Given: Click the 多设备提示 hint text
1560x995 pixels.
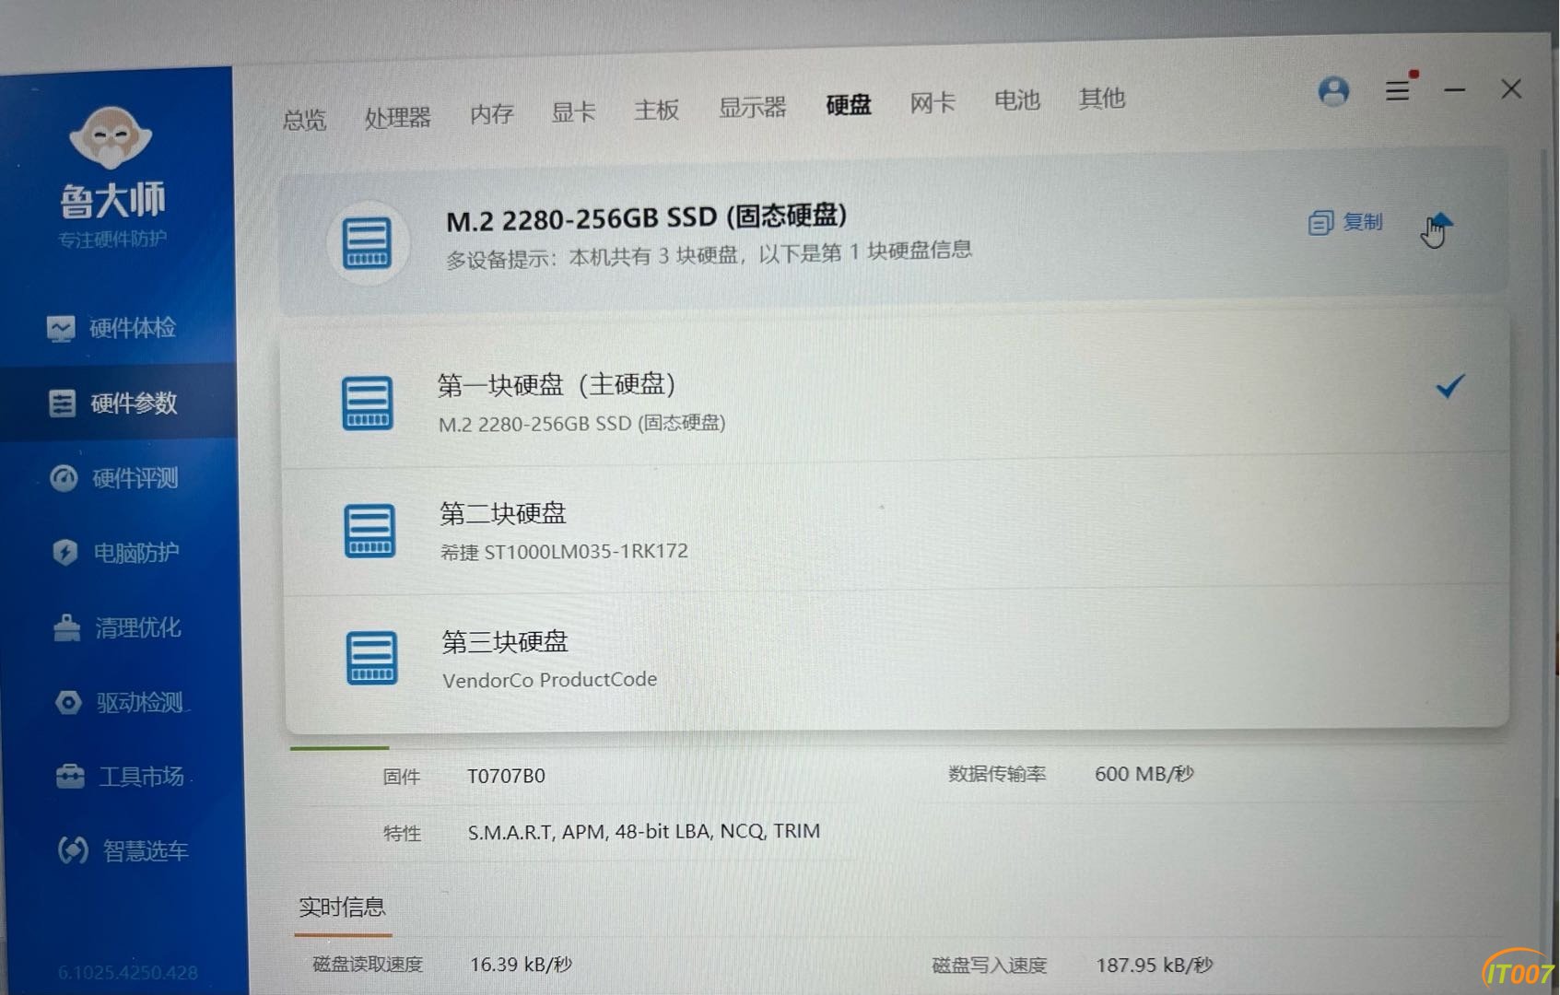Looking at the screenshot, I should pyautogui.click(x=709, y=254).
